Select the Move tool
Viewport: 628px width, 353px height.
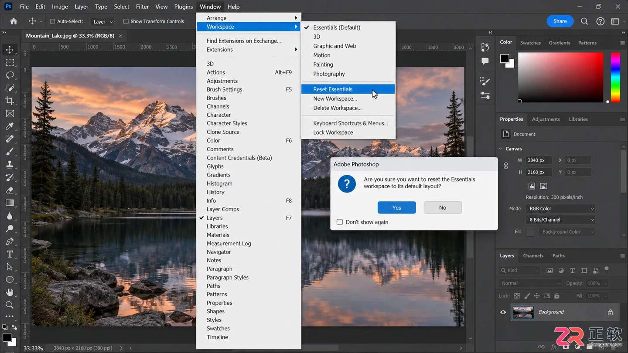pyautogui.click(x=10, y=50)
